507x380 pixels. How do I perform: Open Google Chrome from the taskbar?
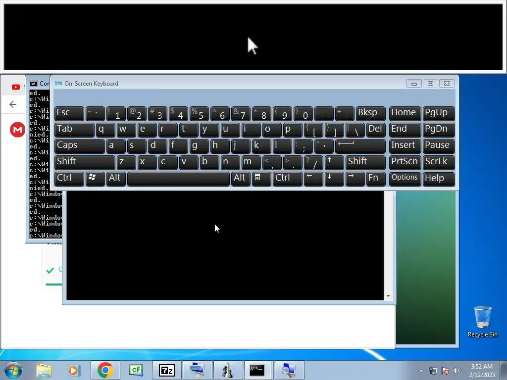105,370
